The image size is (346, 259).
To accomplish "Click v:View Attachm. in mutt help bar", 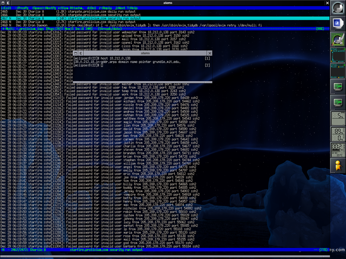I will pos(70,8).
